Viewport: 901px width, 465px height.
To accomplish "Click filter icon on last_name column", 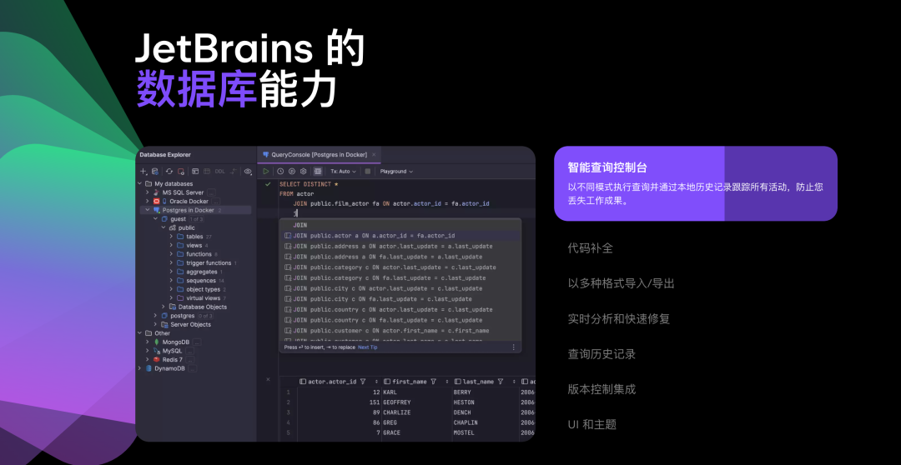I will [500, 381].
